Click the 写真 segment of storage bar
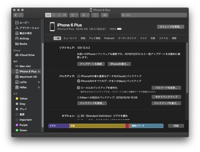 pos(97,126)
